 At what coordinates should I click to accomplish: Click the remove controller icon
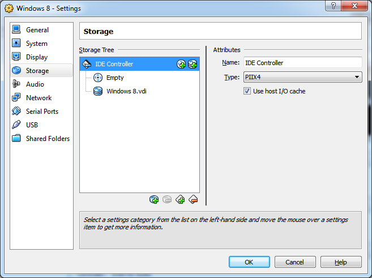tap(193, 199)
